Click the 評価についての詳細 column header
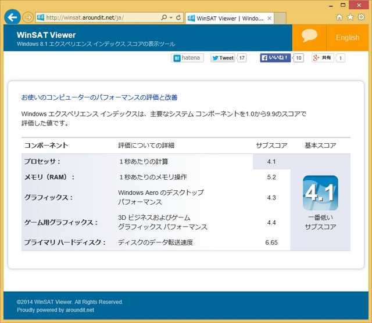The image size is (372, 323). click(146, 146)
